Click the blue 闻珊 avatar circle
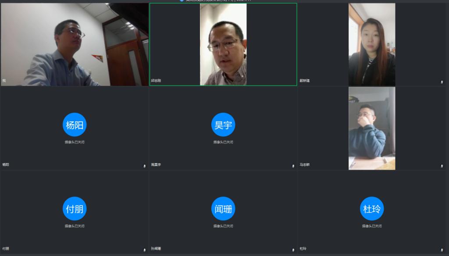 pos(223,208)
